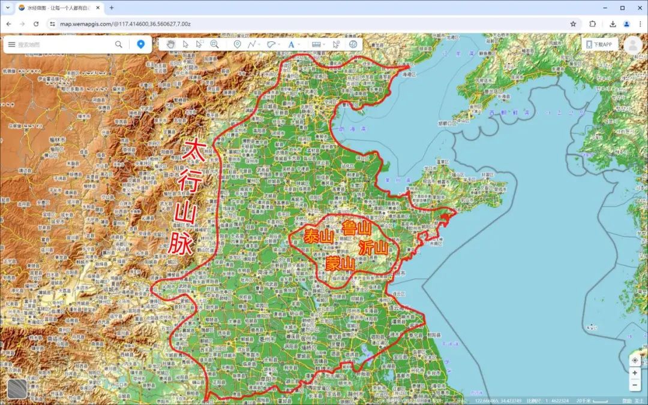Open the browser downloads icon
This screenshot has width=648, height=405.
(x=613, y=24)
